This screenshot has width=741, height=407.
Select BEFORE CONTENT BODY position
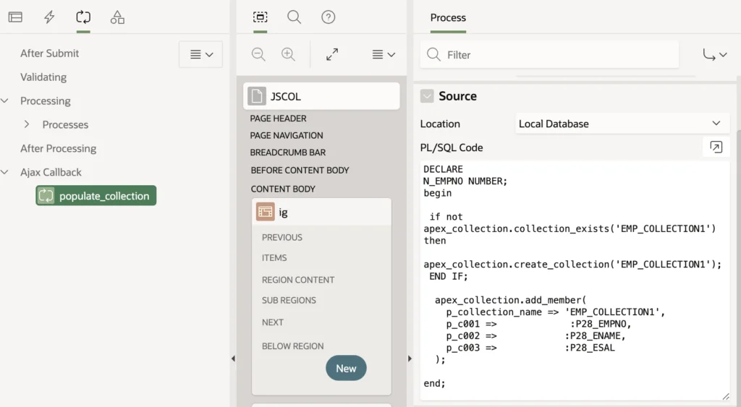(x=300, y=170)
